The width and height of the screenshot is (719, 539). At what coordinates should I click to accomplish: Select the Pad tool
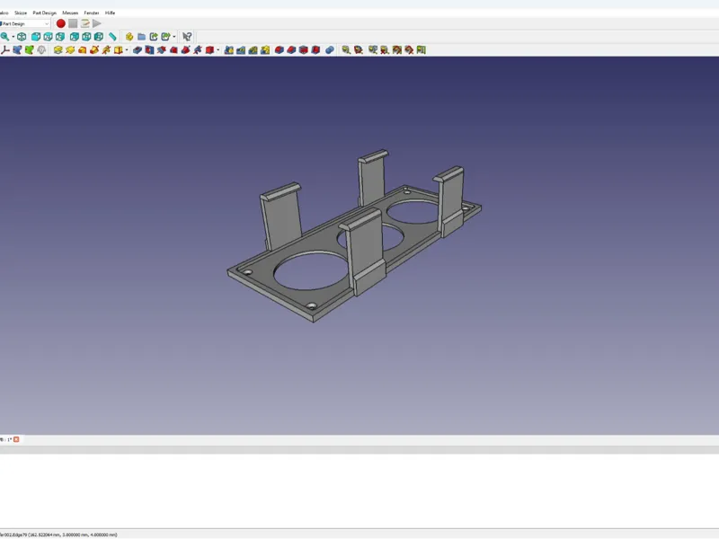point(58,50)
